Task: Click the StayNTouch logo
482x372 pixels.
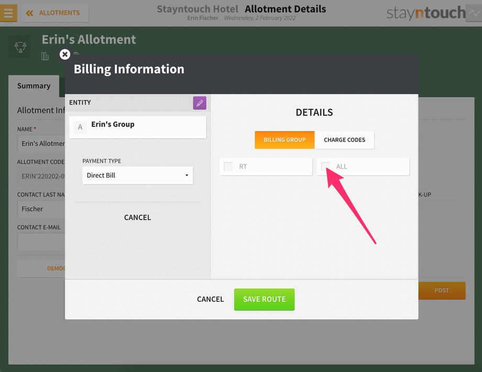Action: 426,13
